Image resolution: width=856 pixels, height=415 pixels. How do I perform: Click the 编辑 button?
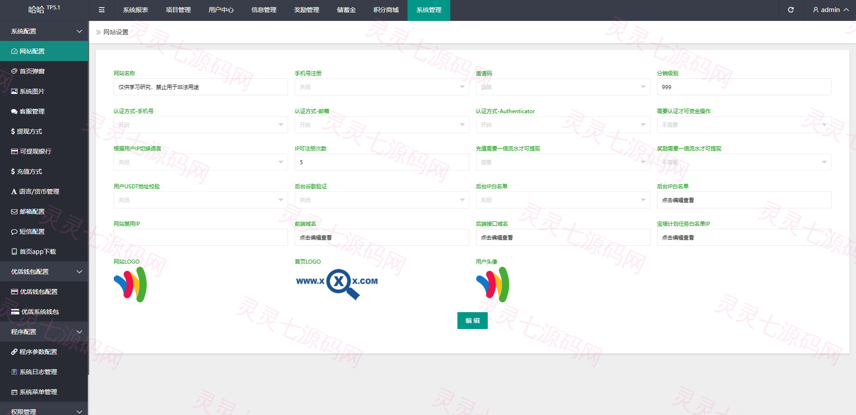point(473,321)
